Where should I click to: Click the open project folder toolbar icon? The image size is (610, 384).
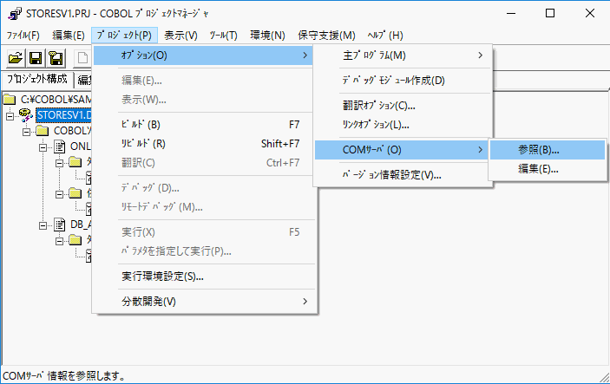point(16,59)
